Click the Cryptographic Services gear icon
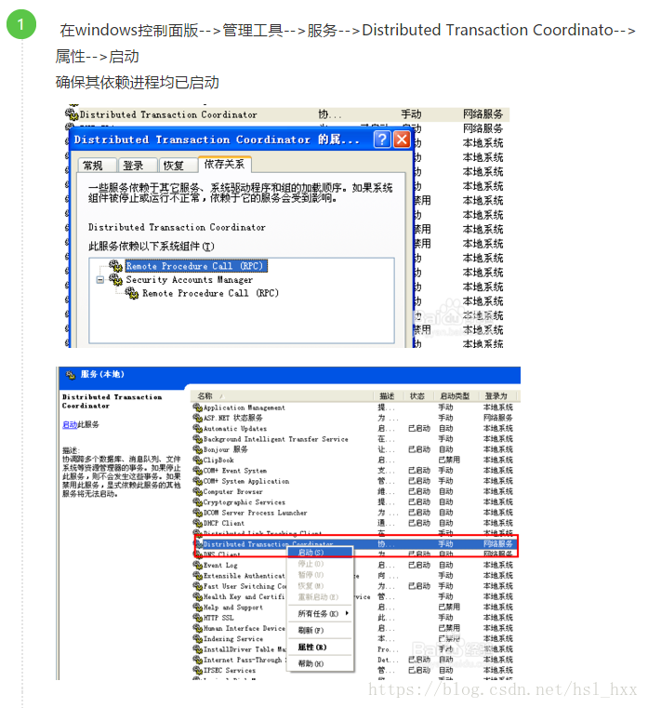 [198, 501]
